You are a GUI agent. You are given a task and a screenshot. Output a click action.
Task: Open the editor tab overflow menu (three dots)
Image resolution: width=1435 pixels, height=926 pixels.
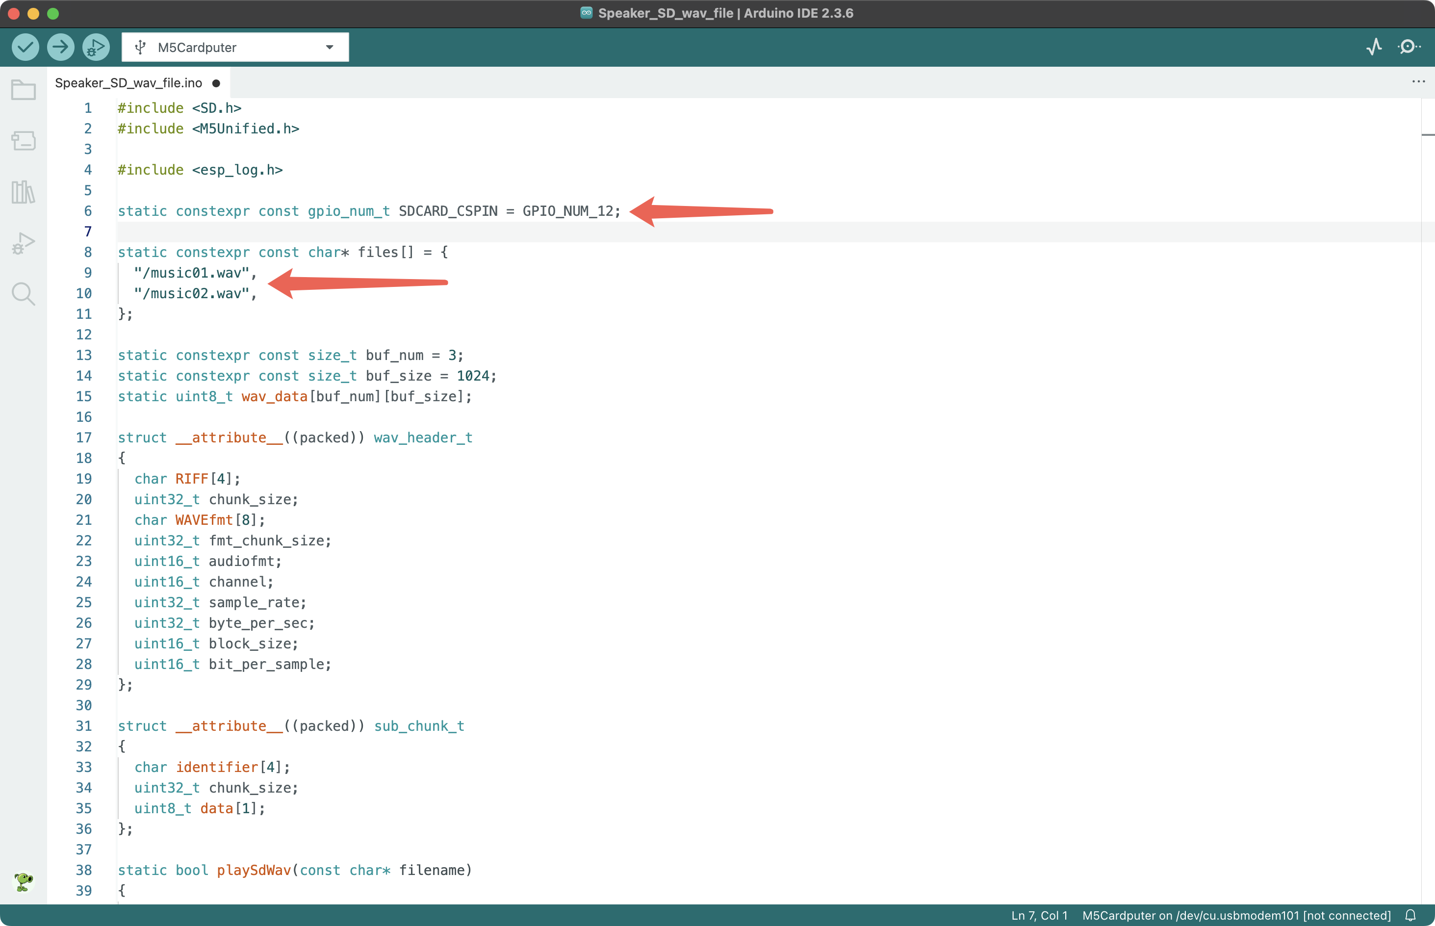pos(1418,82)
